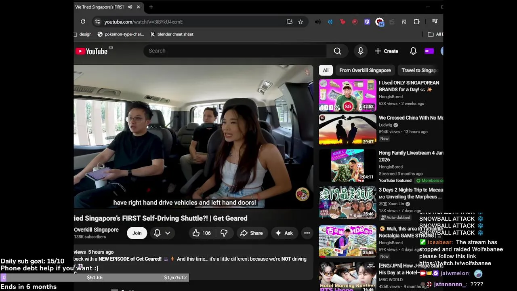Open the speaker volume extension
Viewport: 517px width, 291px height.
318,22
